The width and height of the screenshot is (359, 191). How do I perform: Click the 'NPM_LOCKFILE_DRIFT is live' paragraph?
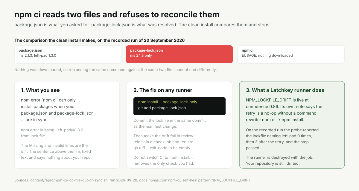[284, 110]
